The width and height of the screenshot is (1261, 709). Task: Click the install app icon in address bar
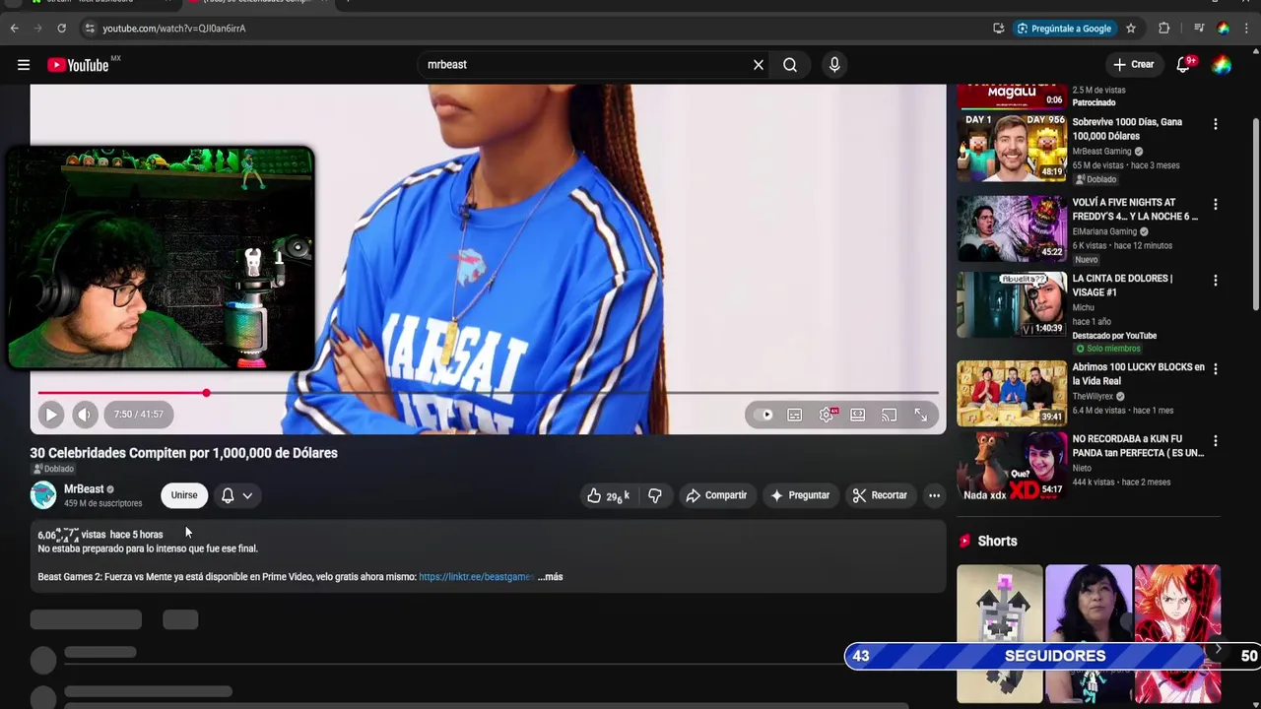[998, 29]
